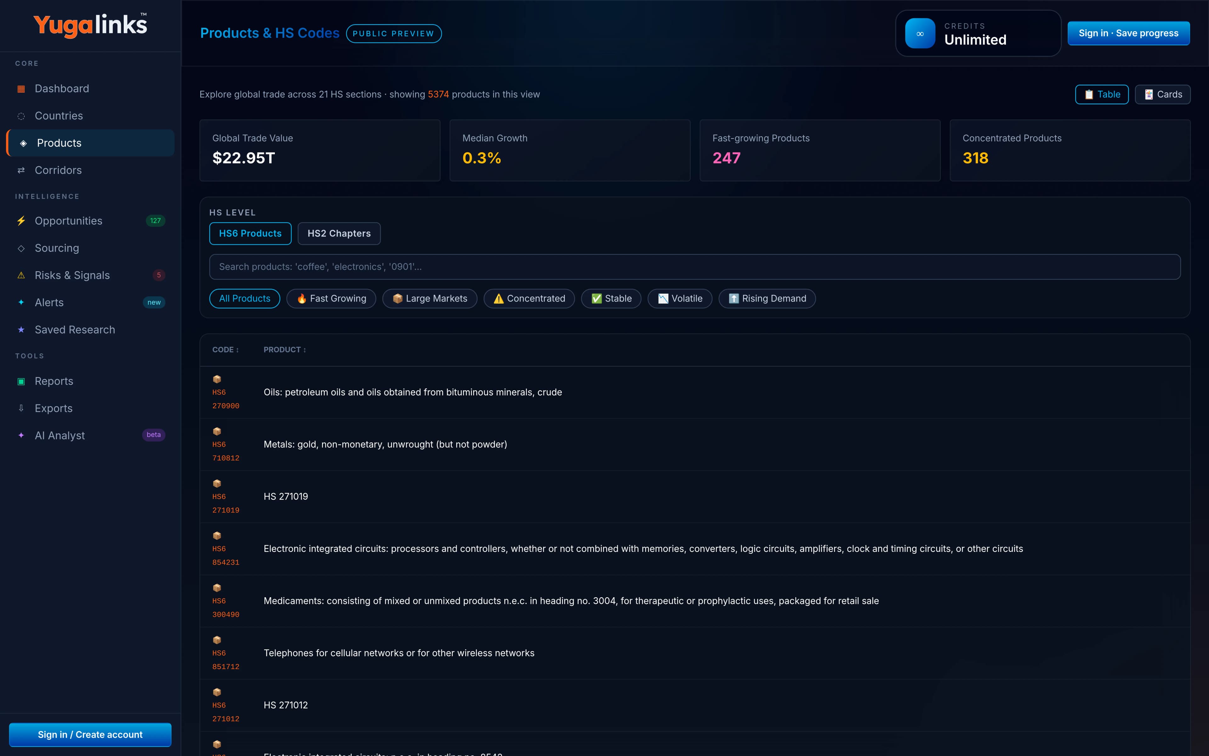Screen dimensions: 1209x756
Task: Click the Saved Research star icon
Action: point(21,330)
